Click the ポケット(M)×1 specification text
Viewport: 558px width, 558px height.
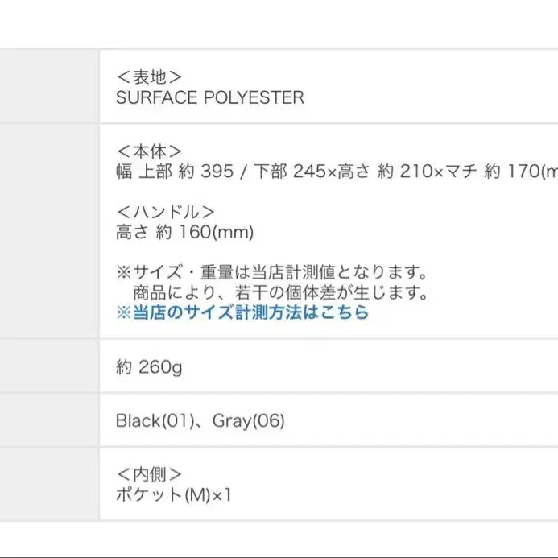(x=174, y=494)
